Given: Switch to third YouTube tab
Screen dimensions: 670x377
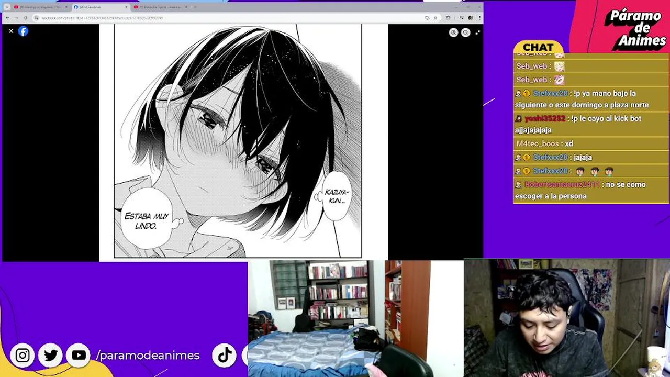Looking at the screenshot, I should coord(160,7).
